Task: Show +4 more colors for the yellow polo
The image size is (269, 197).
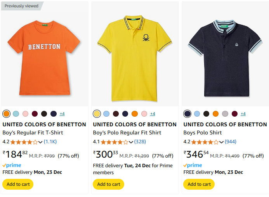Action: pos(153,114)
